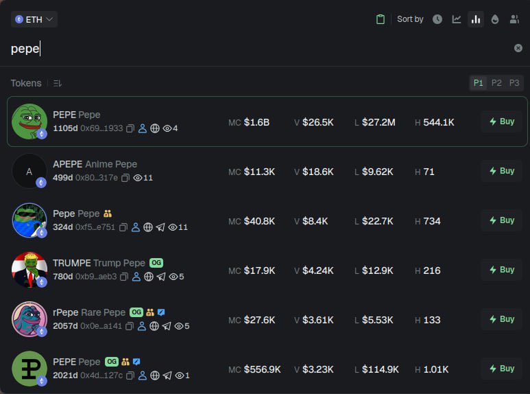Sort by holders people icon
530x394 pixels.
(x=514, y=19)
